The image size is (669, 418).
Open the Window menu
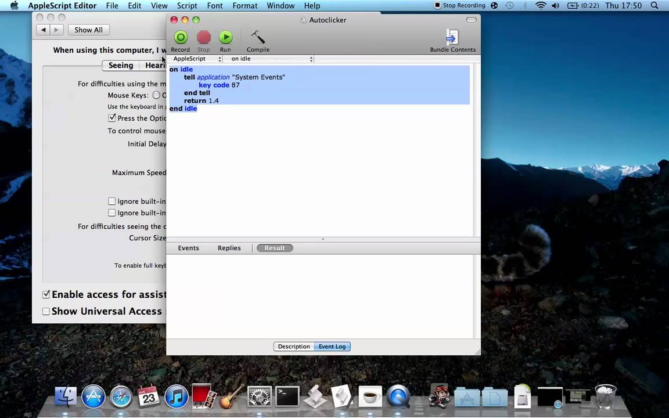coord(280,6)
